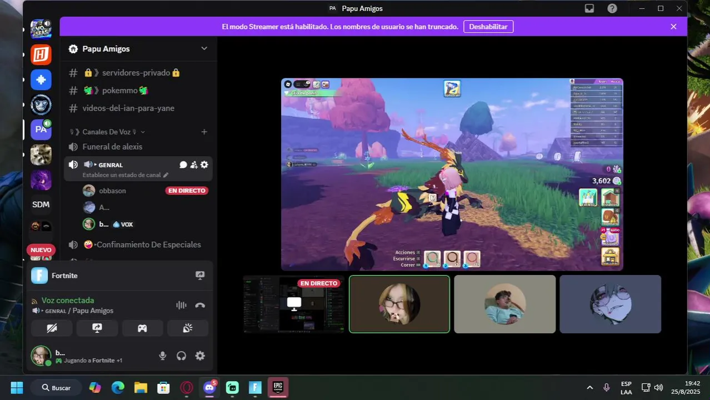710x400 pixels.
Task: Open Microsoft Edge from taskbar
Action: click(118, 387)
